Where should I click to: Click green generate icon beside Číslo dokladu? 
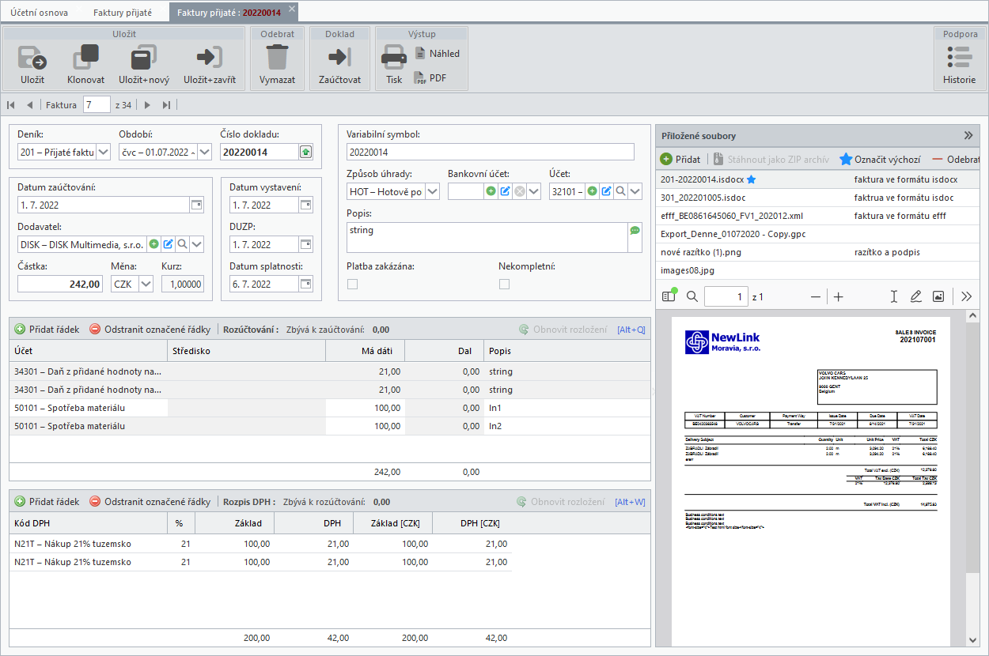(306, 153)
